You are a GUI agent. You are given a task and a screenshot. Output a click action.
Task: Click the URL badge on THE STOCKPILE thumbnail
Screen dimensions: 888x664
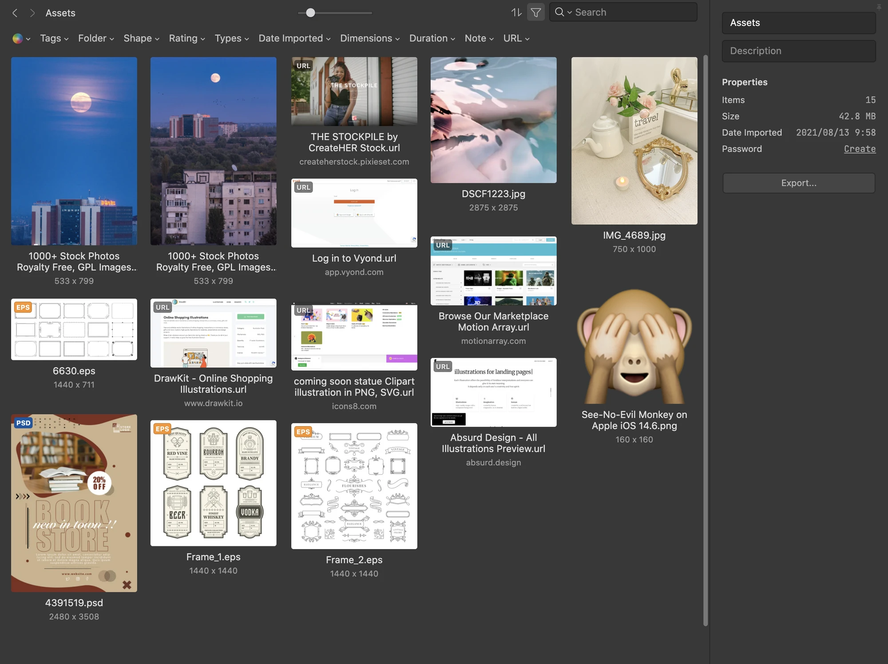[303, 65]
